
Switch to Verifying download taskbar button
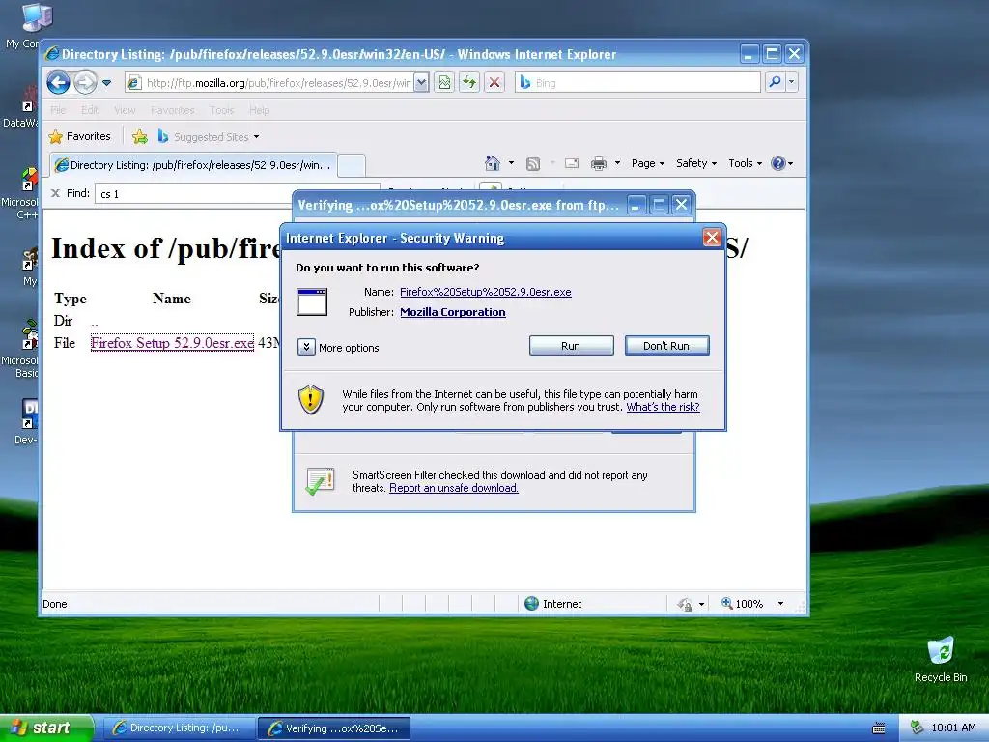(334, 728)
